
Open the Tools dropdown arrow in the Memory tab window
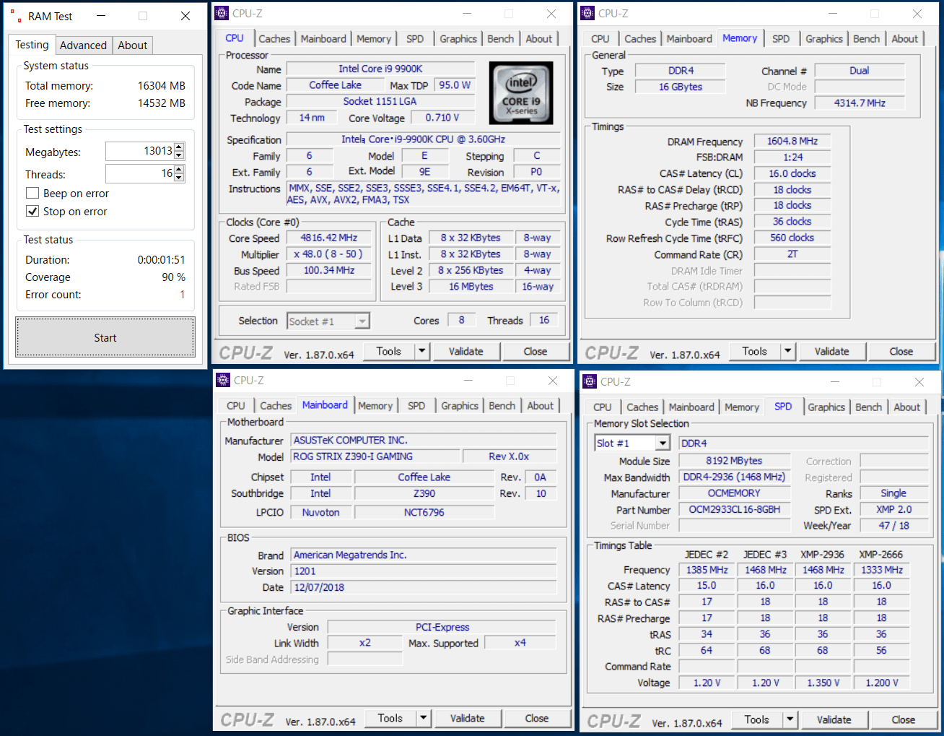pos(788,352)
